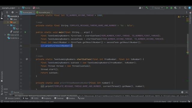The height and width of the screenshot is (108, 192).
Task: Click the '2 usages' hint above startSubTask
Action: click(39, 56)
